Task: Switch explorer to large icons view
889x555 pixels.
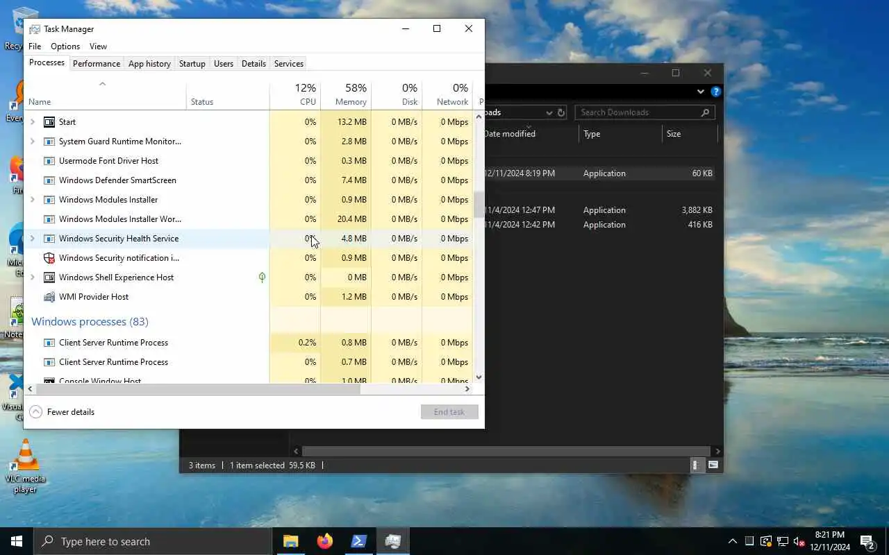Action: [x=713, y=466]
